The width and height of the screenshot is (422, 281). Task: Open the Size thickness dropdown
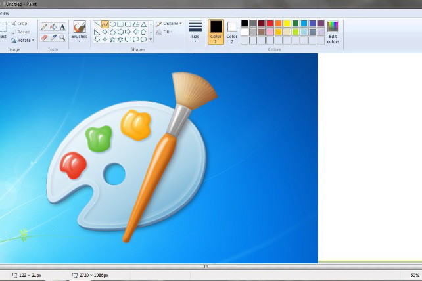click(x=195, y=32)
